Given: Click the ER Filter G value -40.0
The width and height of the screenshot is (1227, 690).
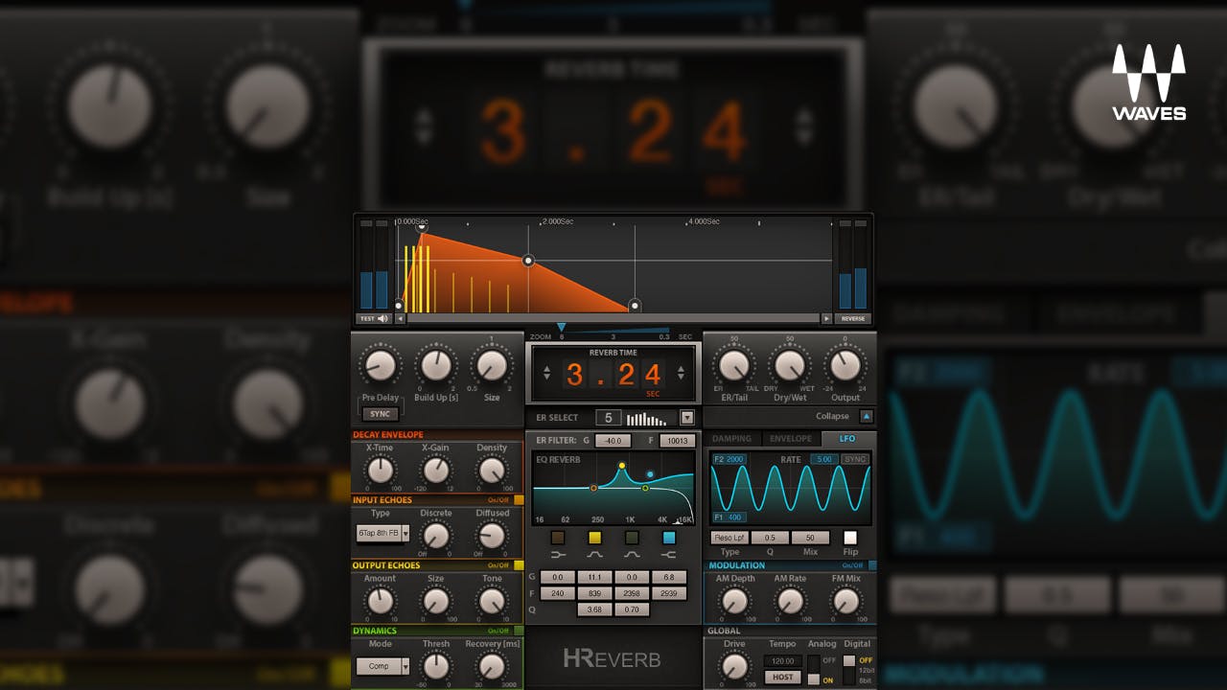Looking at the screenshot, I should [x=613, y=441].
